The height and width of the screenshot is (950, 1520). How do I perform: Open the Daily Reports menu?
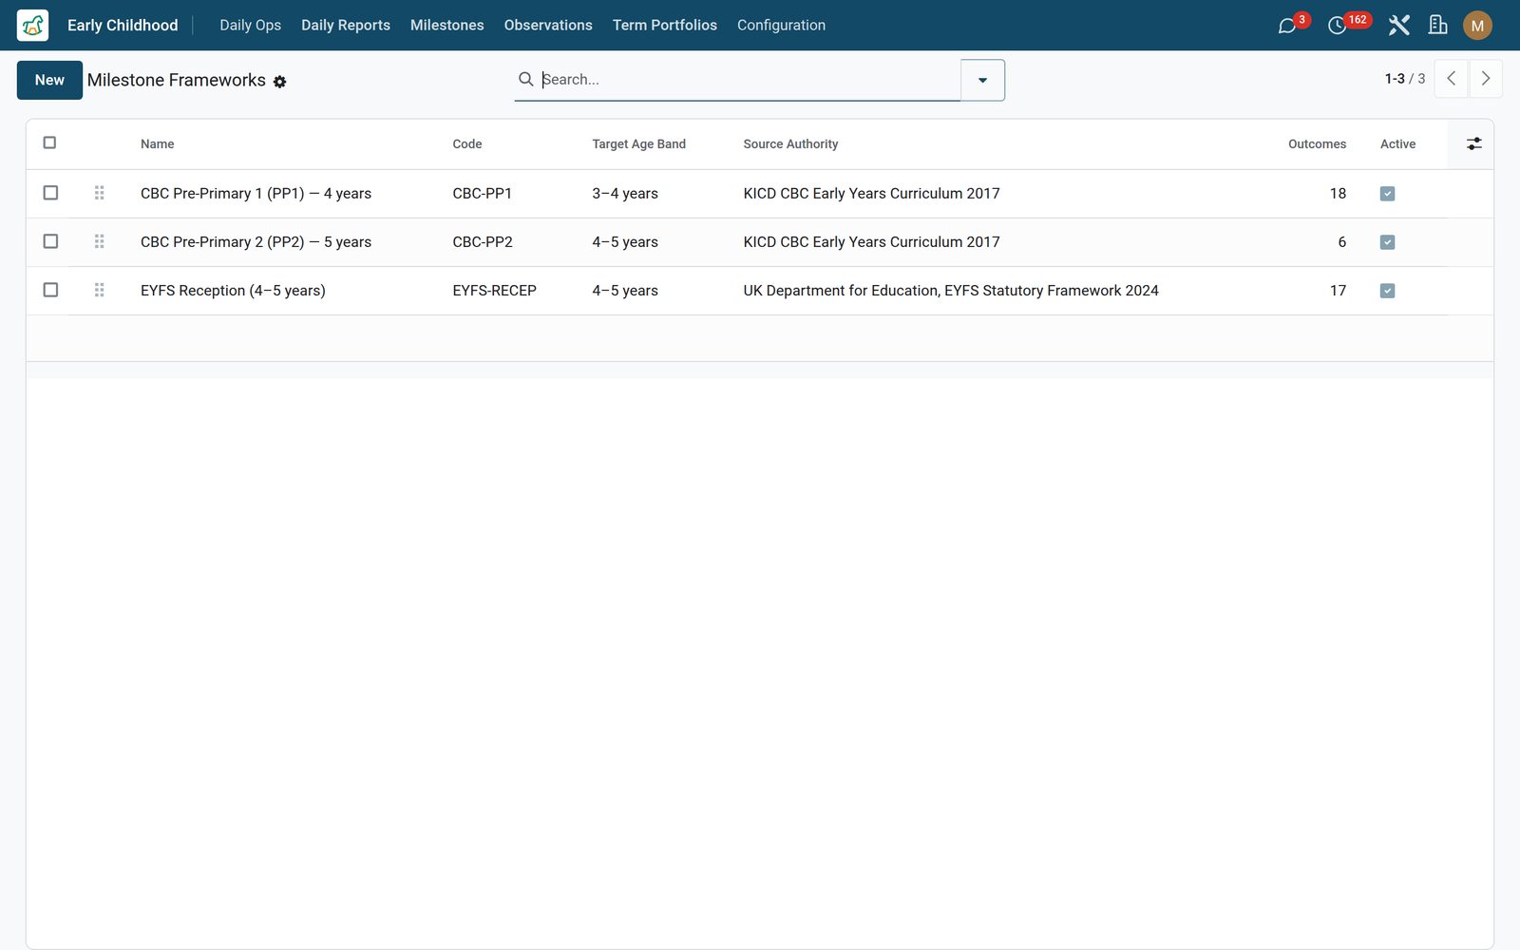tap(346, 25)
